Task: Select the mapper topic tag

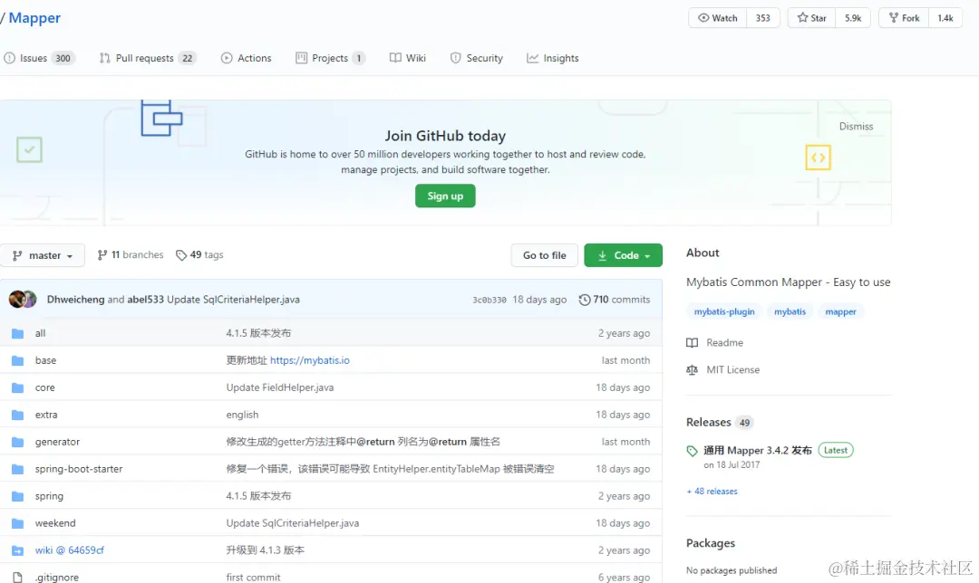Action: (840, 311)
